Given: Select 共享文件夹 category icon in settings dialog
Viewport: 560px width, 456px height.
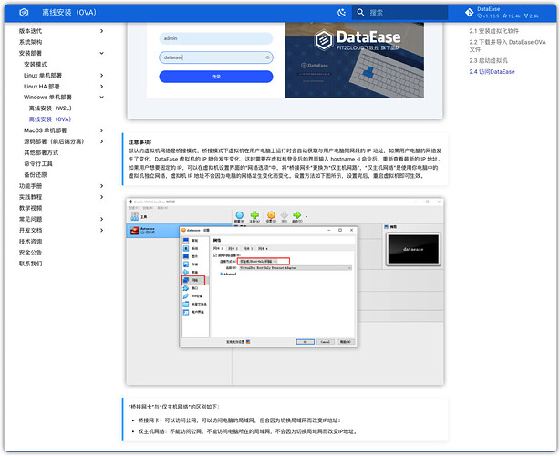Looking at the screenshot, I should (x=186, y=305).
